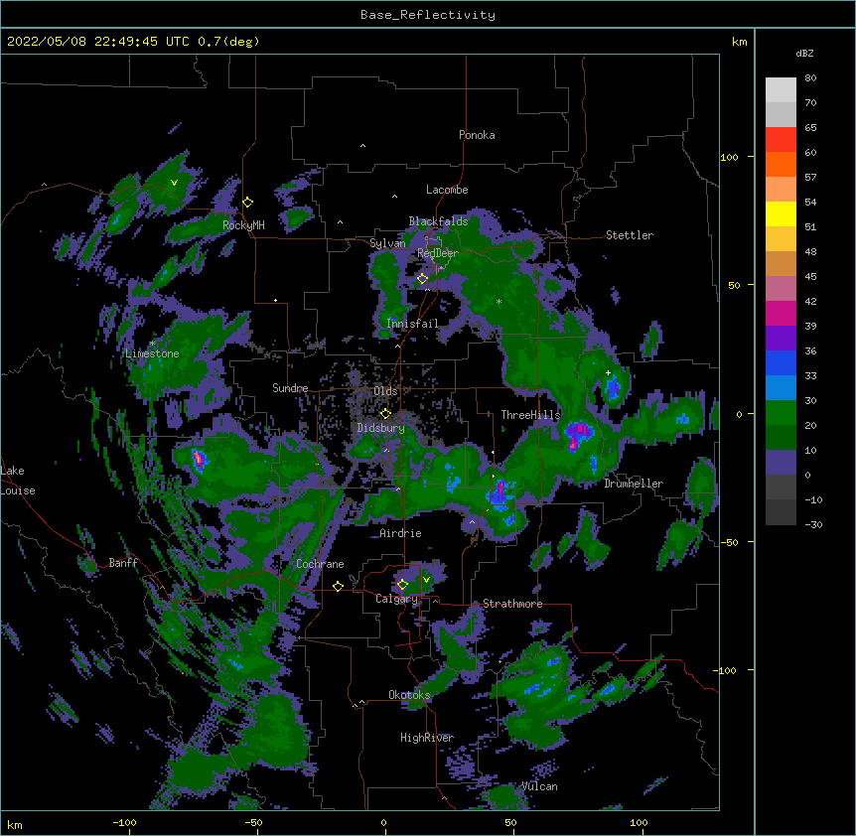Click the Cochrane label
The height and width of the screenshot is (836, 856).
click(320, 564)
